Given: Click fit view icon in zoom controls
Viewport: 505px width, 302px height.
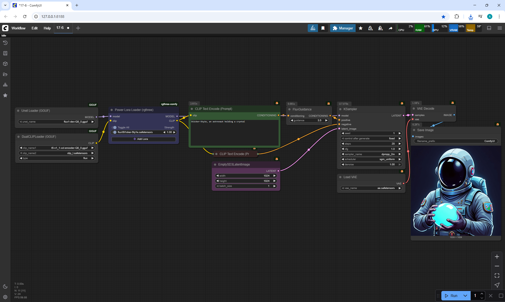Looking at the screenshot, I should [x=497, y=275].
